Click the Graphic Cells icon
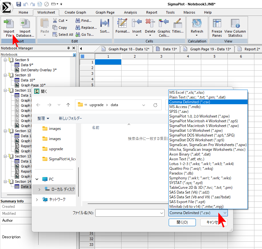This screenshot has height=249, width=262. [164, 24]
